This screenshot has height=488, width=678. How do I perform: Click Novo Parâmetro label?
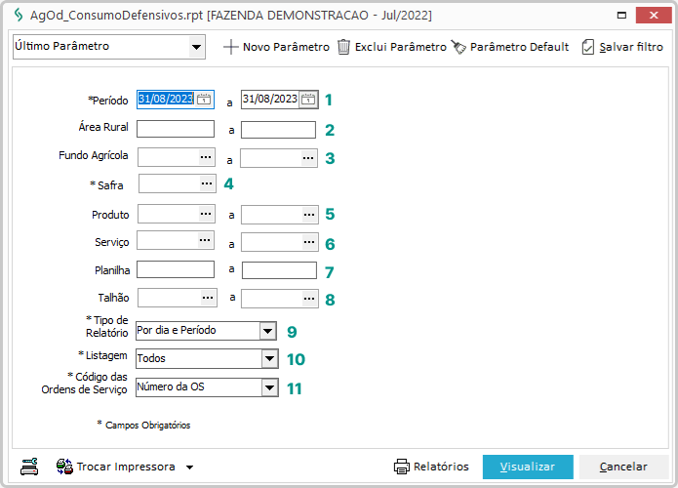point(286,47)
